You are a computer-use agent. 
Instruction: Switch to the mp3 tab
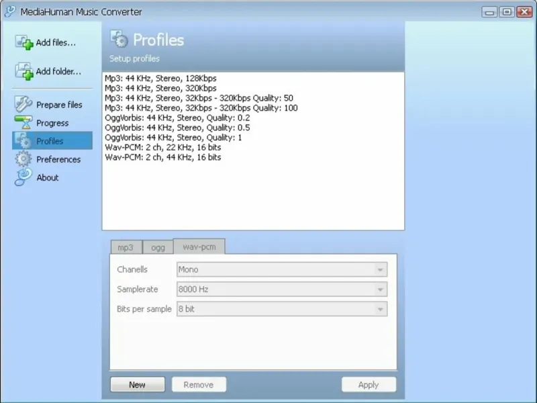click(126, 247)
